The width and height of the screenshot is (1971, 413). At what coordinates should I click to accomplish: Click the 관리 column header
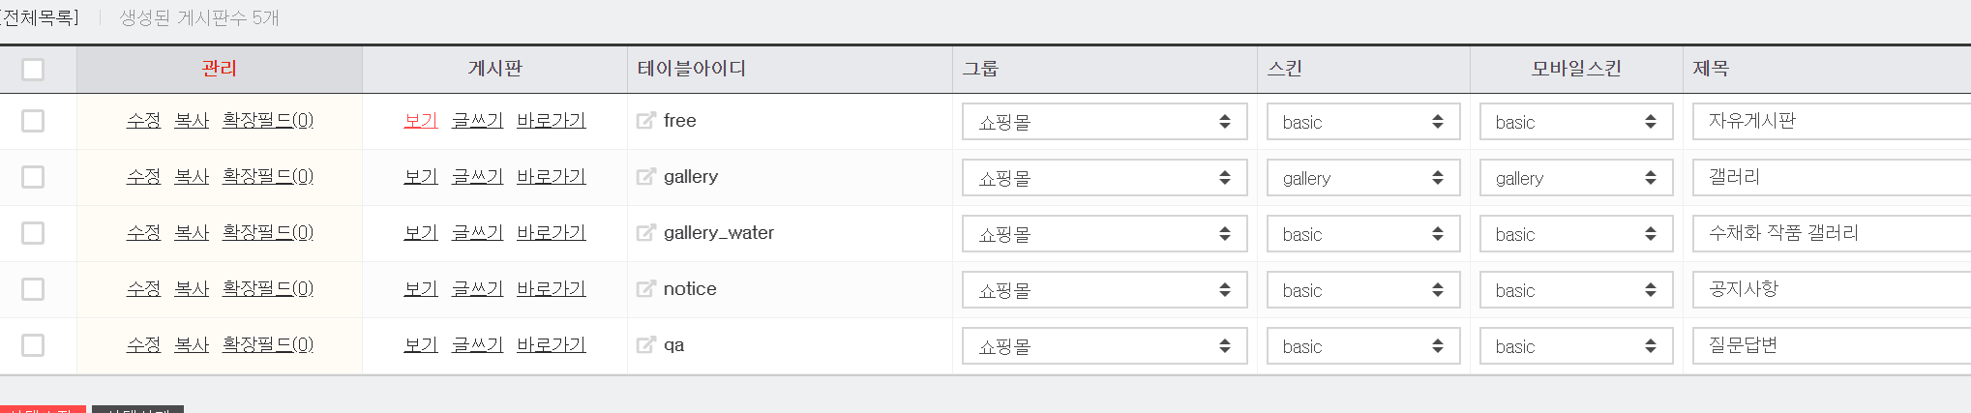point(219,69)
